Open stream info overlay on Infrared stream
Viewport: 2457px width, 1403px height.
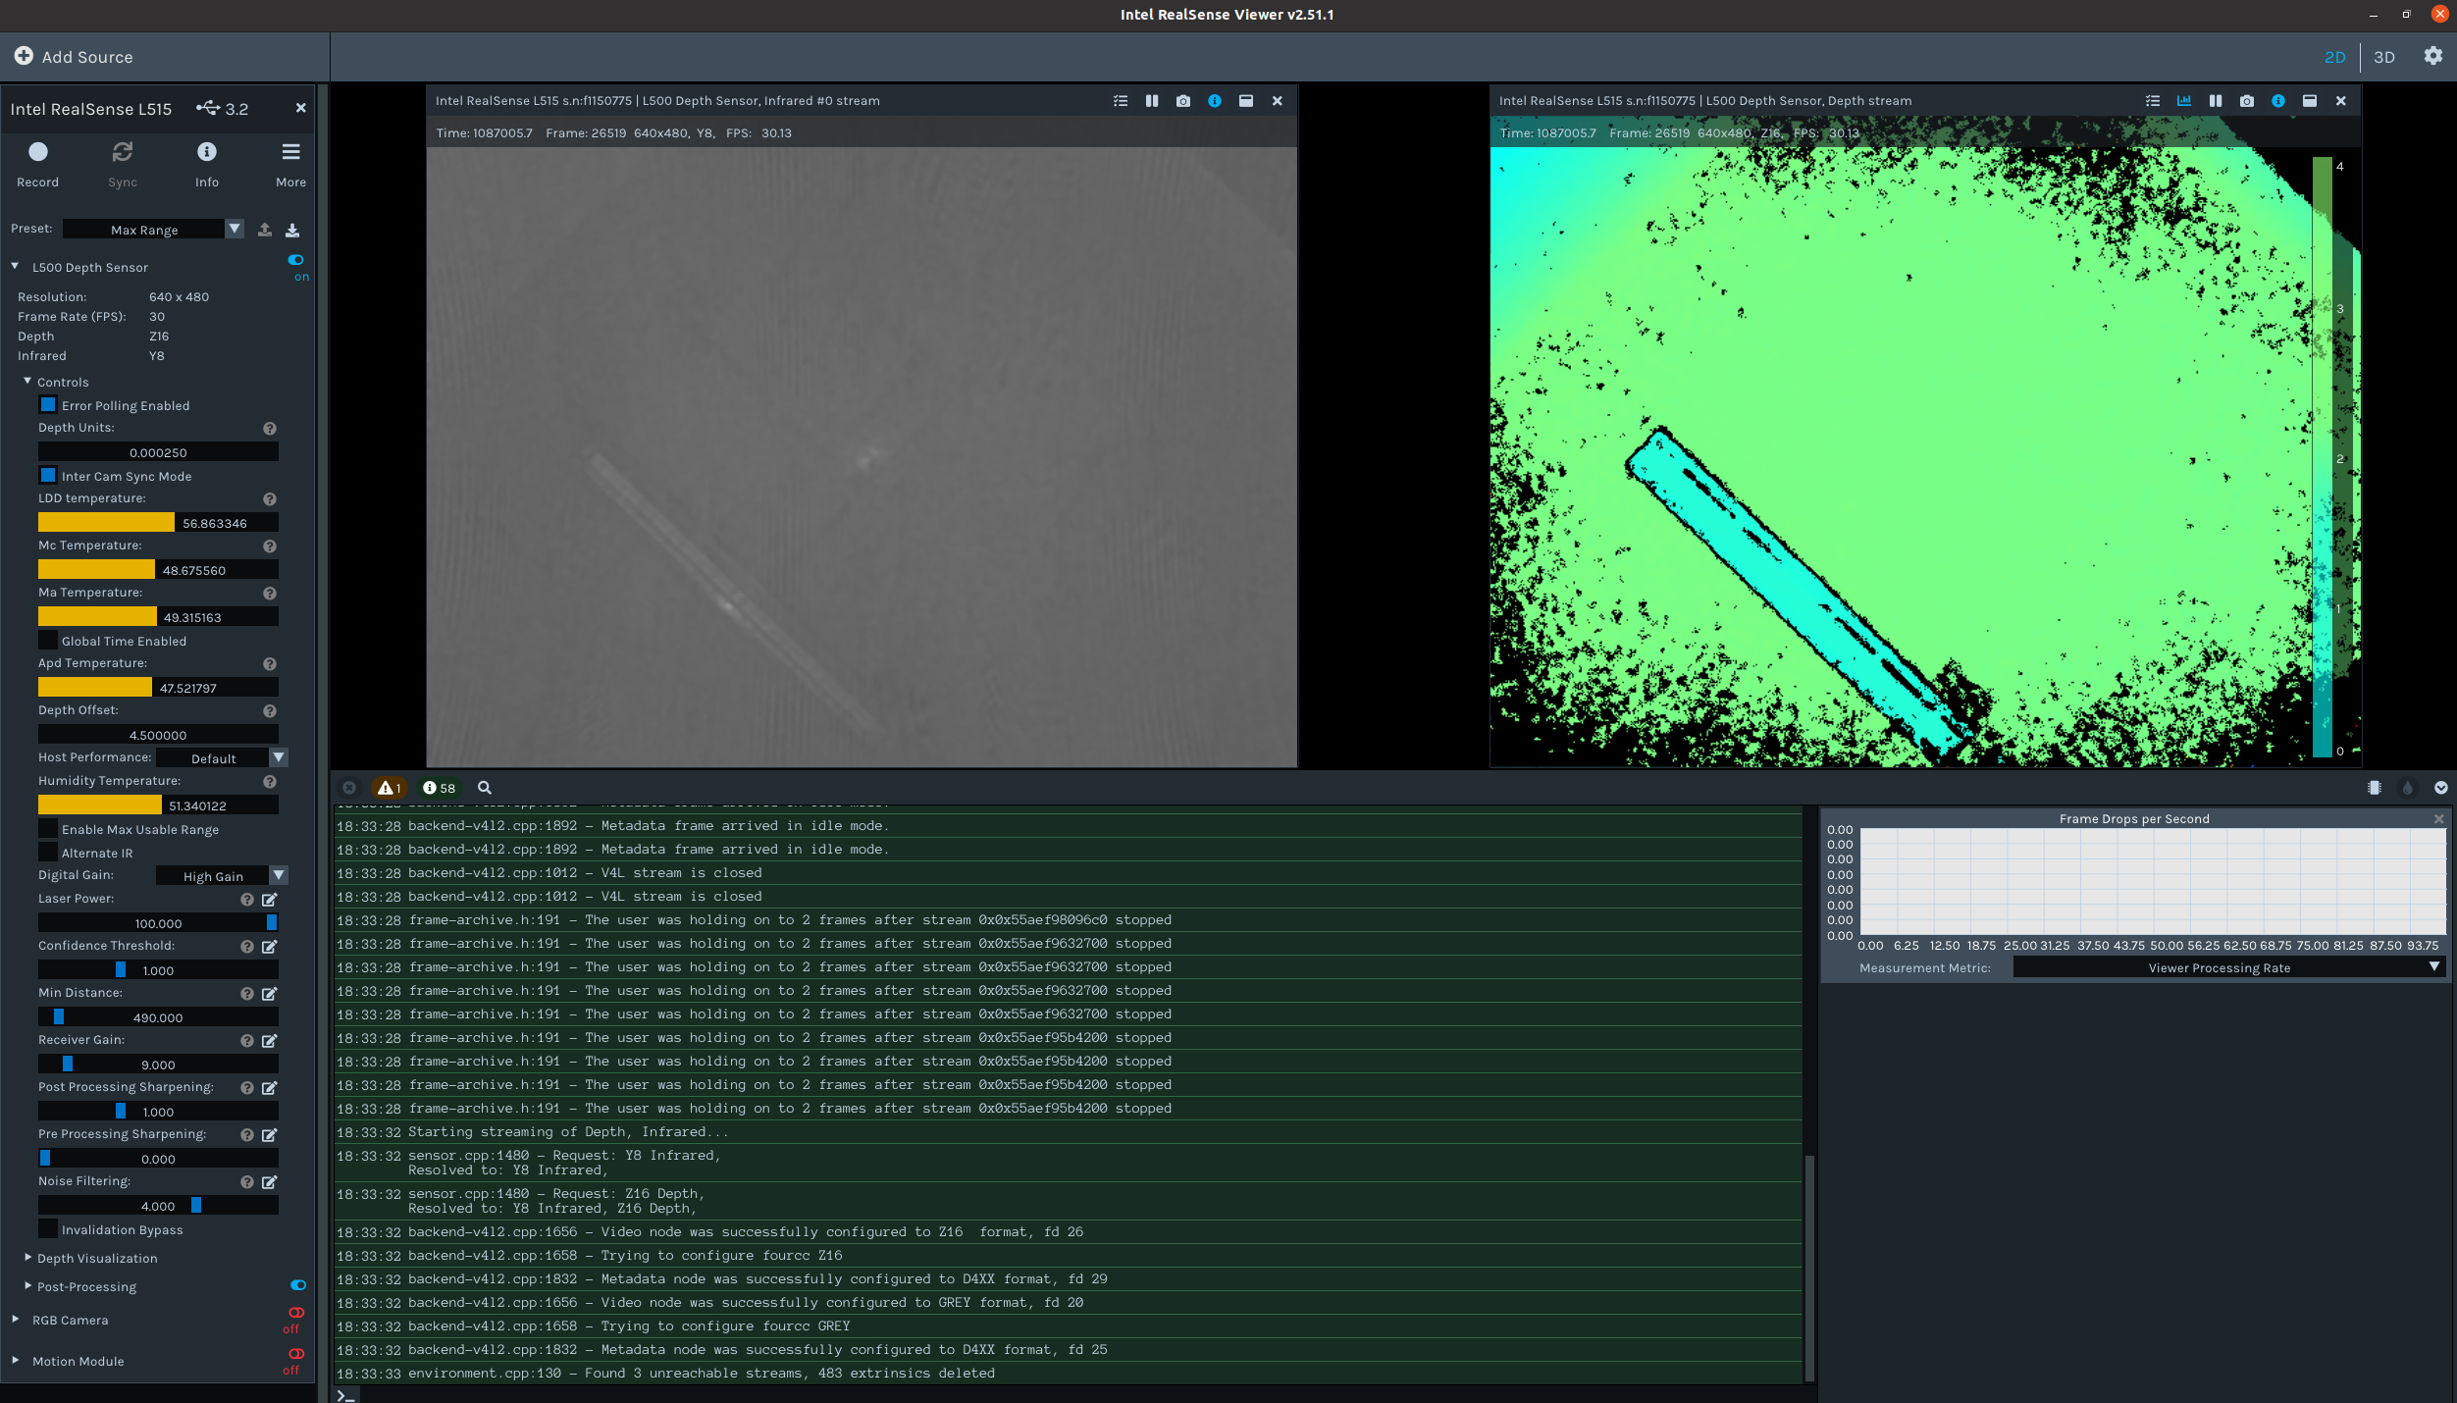(1215, 100)
